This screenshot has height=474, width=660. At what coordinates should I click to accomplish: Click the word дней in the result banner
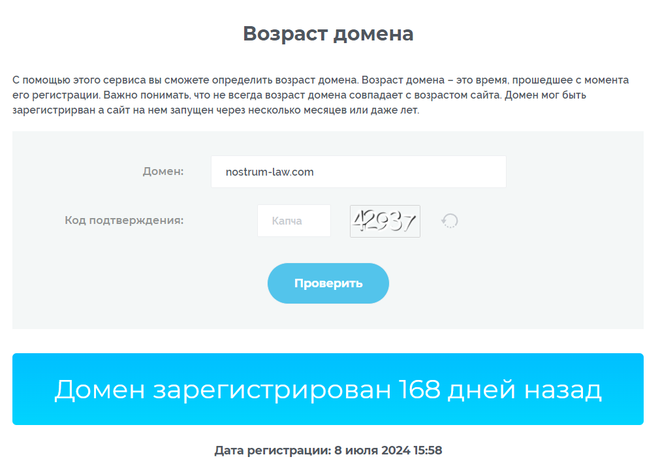tap(481, 390)
